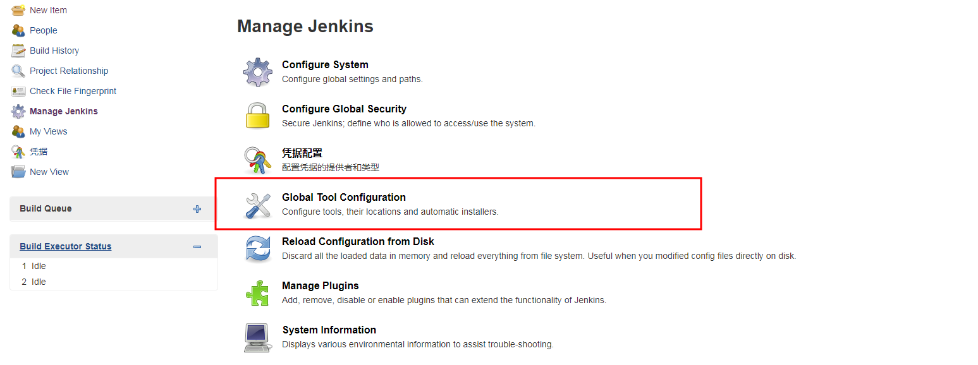Open 凭据配置 heading link
Viewport: 978px width, 365px height.
(x=302, y=153)
